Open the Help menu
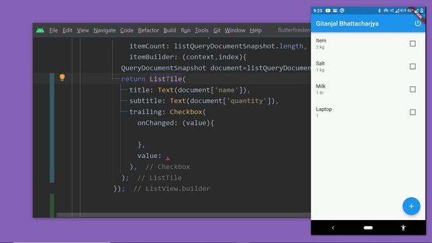Screen dimensions: 432x243 point(256,30)
